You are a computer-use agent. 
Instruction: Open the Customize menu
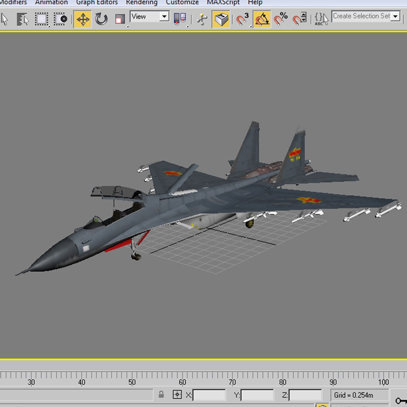point(182,3)
